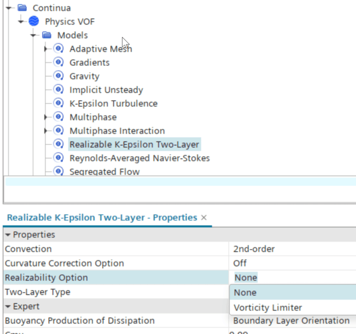Image resolution: width=356 pixels, height=334 pixels.
Task: Select Implicit Unsteady in the tree
Action: (x=106, y=90)
